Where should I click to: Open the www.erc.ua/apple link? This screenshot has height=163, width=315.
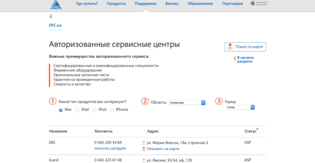[110, 149]
